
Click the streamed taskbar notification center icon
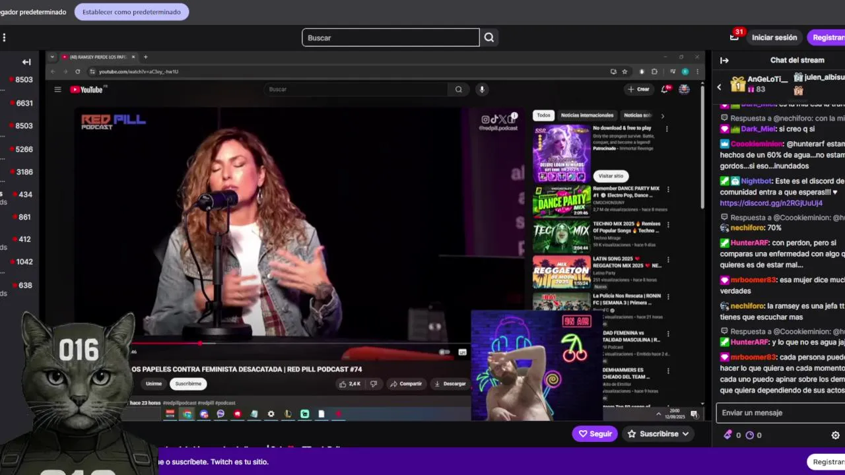point(694,414)
